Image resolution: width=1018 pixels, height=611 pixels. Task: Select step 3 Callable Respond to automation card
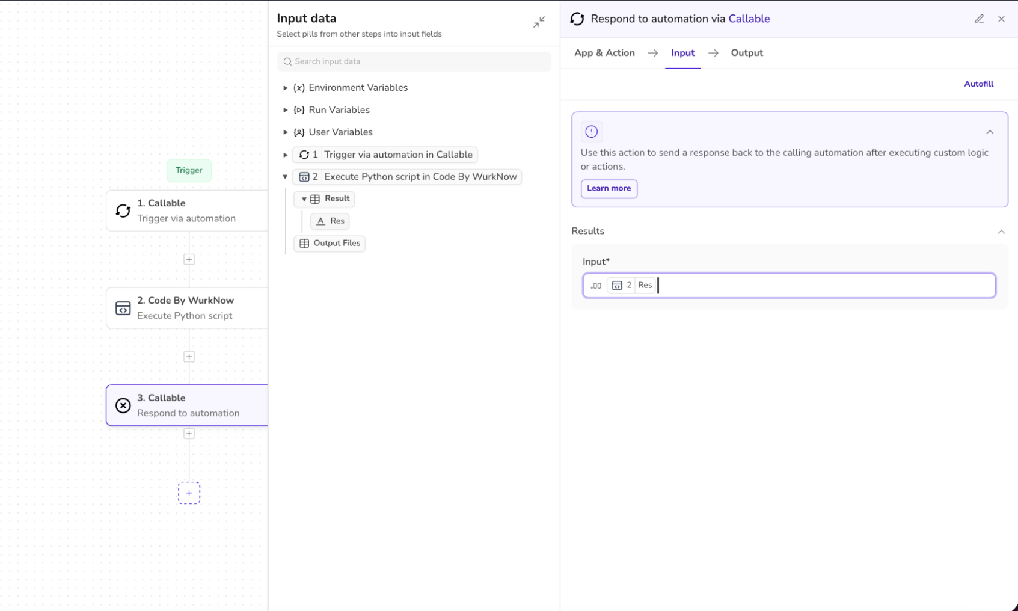coord(187,405)
